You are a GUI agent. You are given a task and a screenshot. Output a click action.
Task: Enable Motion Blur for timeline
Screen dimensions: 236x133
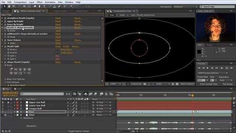click(96, 94)
